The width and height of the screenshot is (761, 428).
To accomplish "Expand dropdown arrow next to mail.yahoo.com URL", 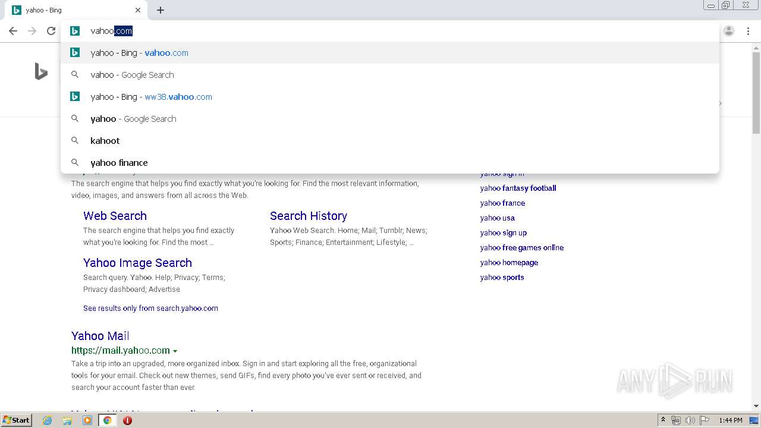I will [x=175, y=351].
